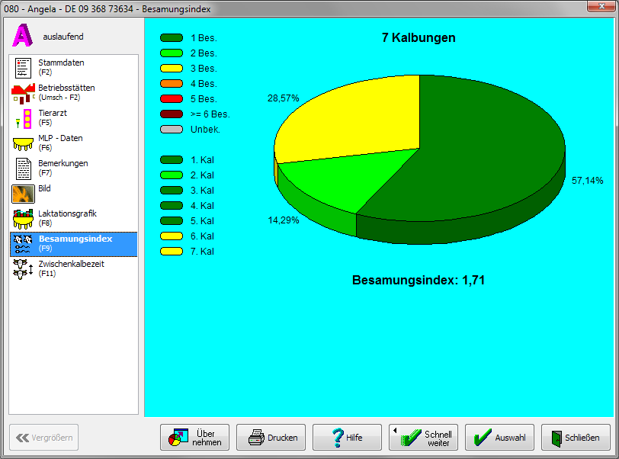619x459 pixels.
Task: Click the magenta letter A status icon
Action: point(22,36)
